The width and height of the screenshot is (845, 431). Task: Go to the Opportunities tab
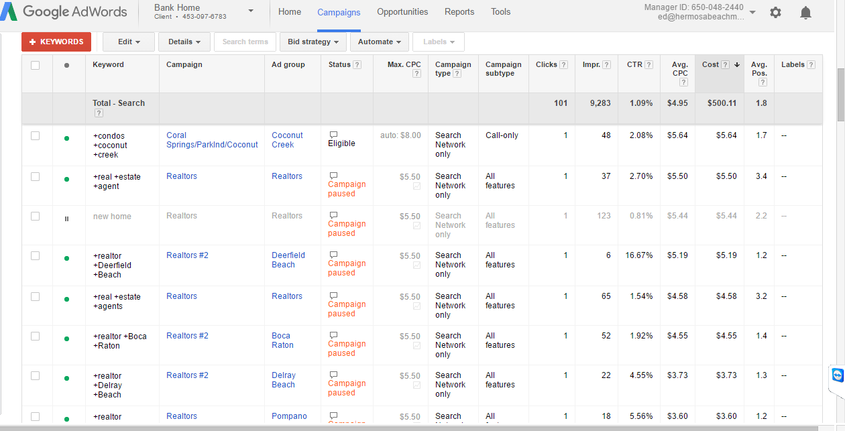tap(402, 12)
